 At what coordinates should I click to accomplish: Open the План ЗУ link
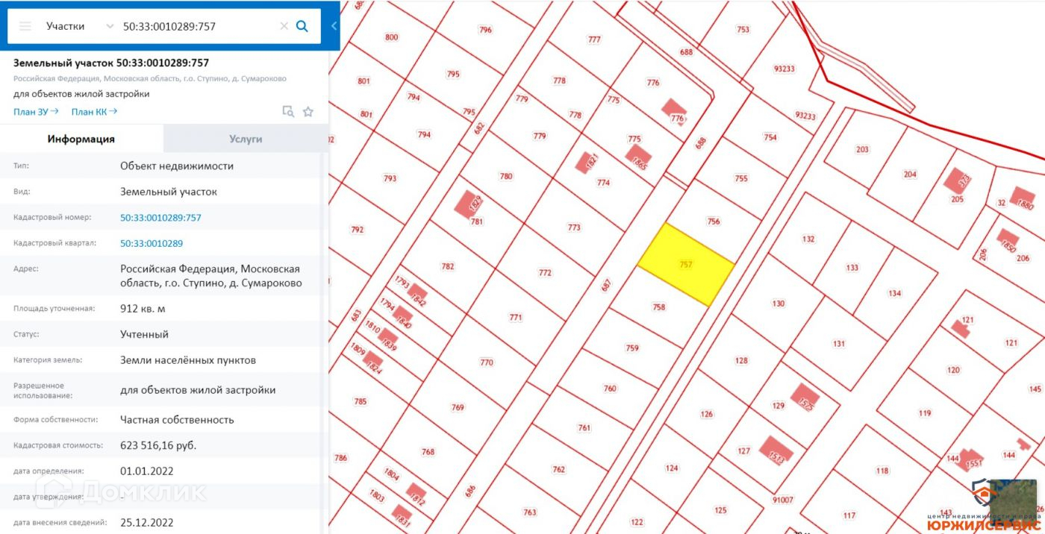36,112
